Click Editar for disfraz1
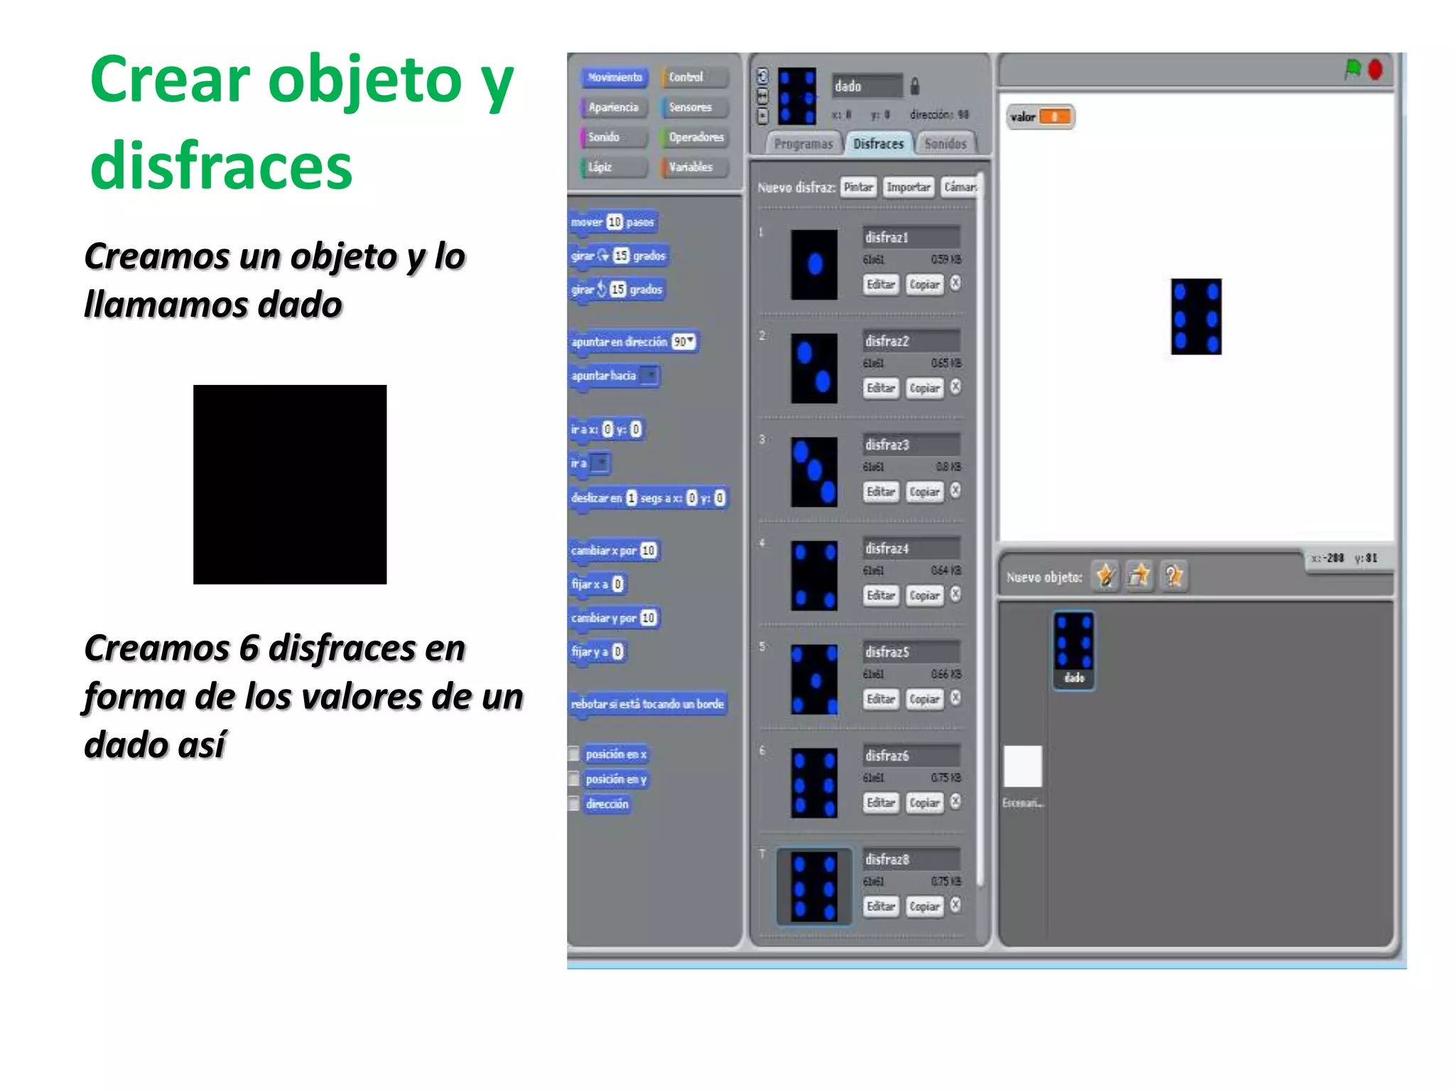 pyautogui.click(x=881, y=284)
